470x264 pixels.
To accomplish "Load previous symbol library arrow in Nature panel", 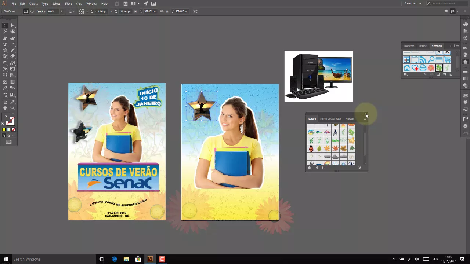I will [x=317, y=168].
